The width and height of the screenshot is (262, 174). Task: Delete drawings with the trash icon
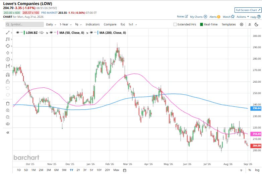(8, 103)
